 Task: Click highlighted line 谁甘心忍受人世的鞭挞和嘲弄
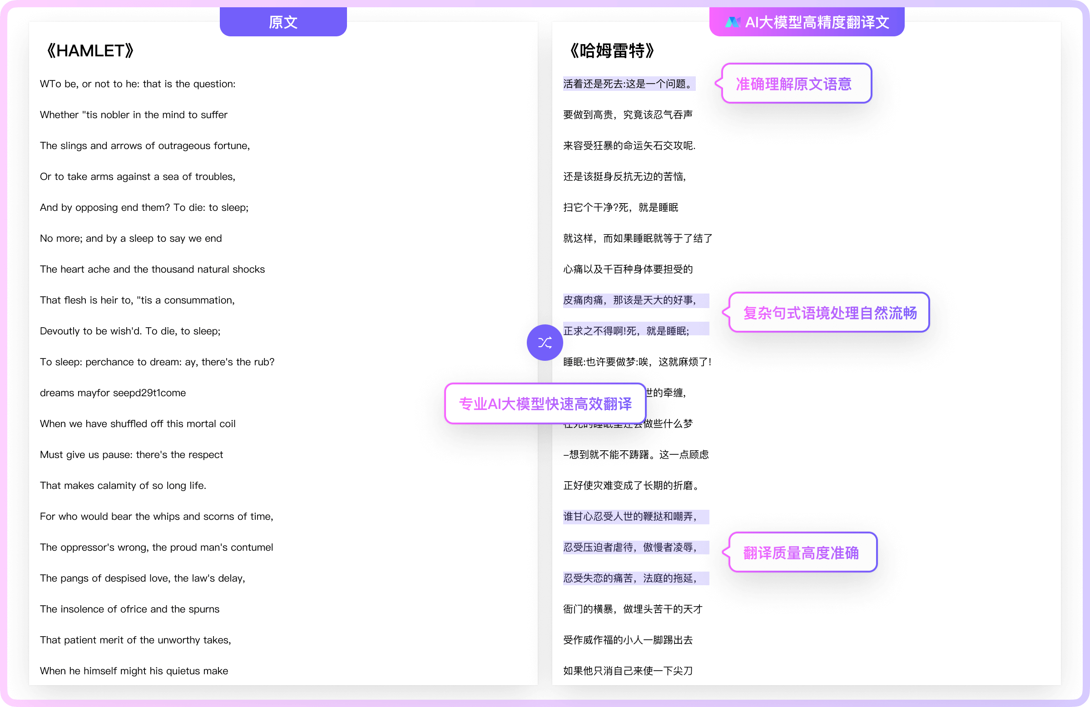(636, 516)
